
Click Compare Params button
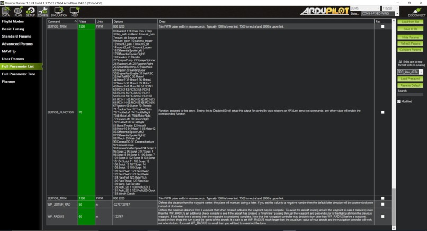tap(410, 50)
